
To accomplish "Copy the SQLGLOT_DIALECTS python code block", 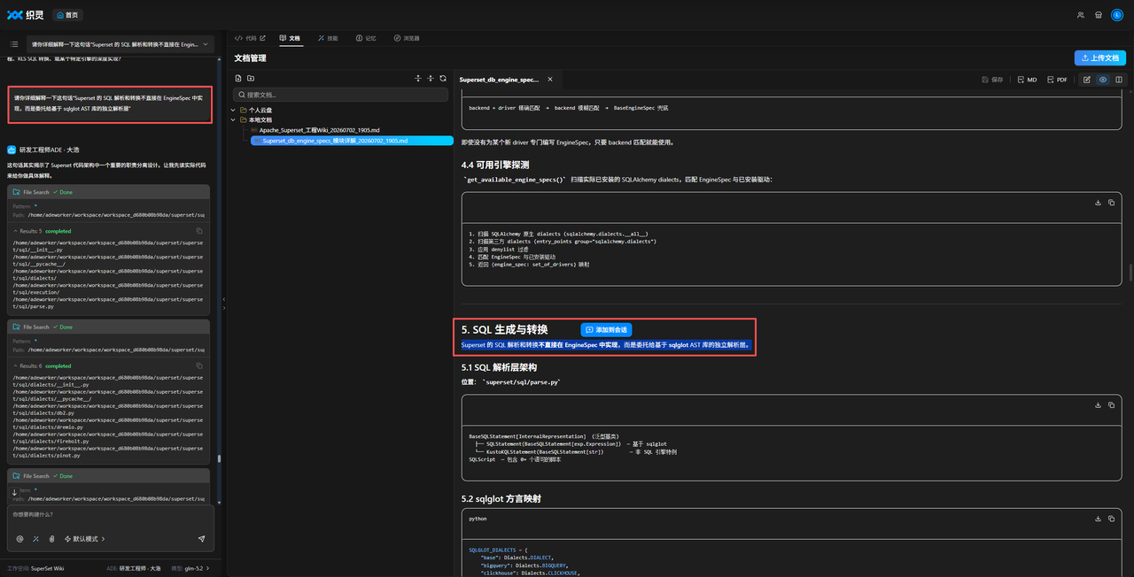I will (x=1112, y=519).
